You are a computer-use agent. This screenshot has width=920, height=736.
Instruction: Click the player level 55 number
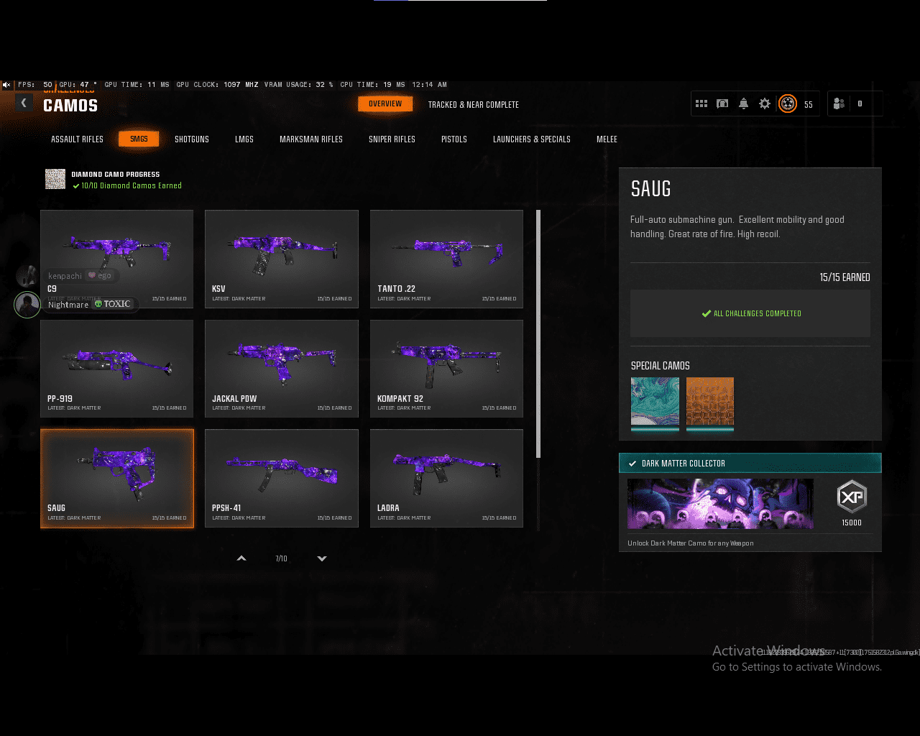(809, 104)
